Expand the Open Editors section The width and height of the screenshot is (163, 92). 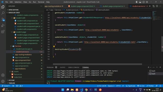click(13, 10)
